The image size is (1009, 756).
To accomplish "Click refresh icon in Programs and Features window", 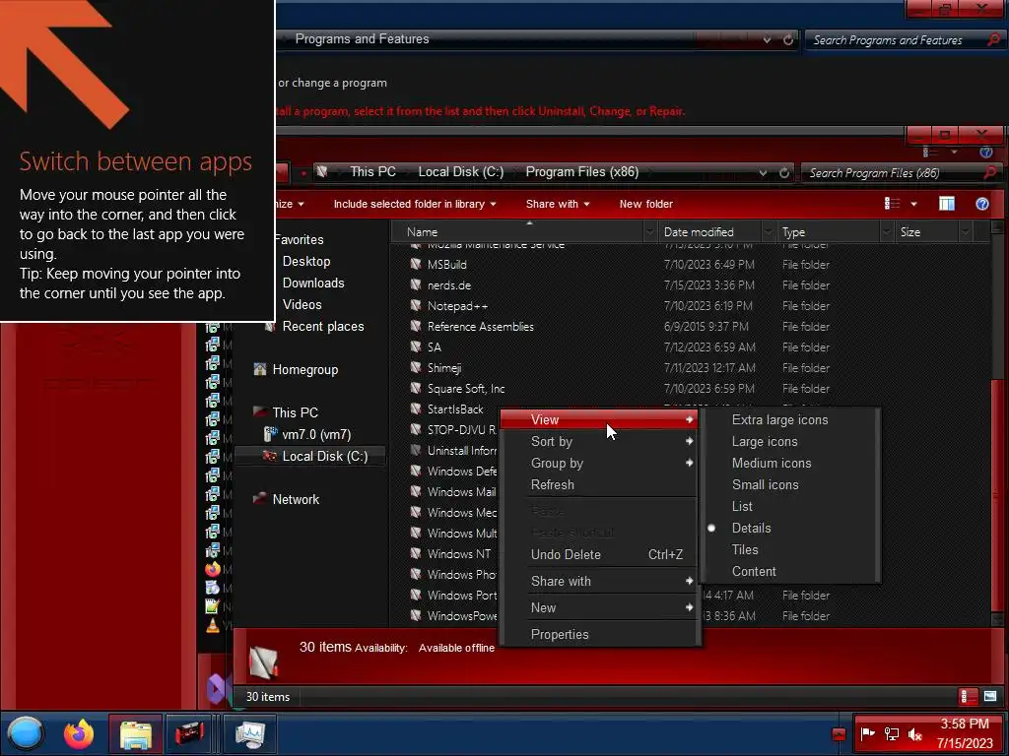I will click(788, 39).
